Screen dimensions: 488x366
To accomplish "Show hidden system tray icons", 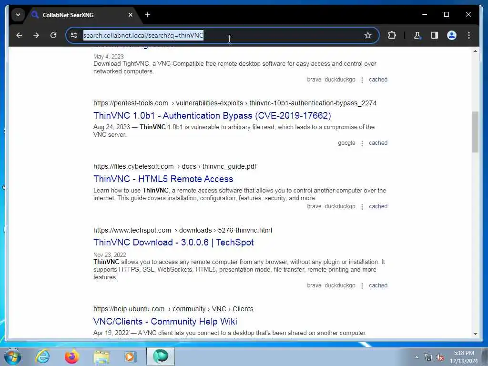I will tap(417, 357).
